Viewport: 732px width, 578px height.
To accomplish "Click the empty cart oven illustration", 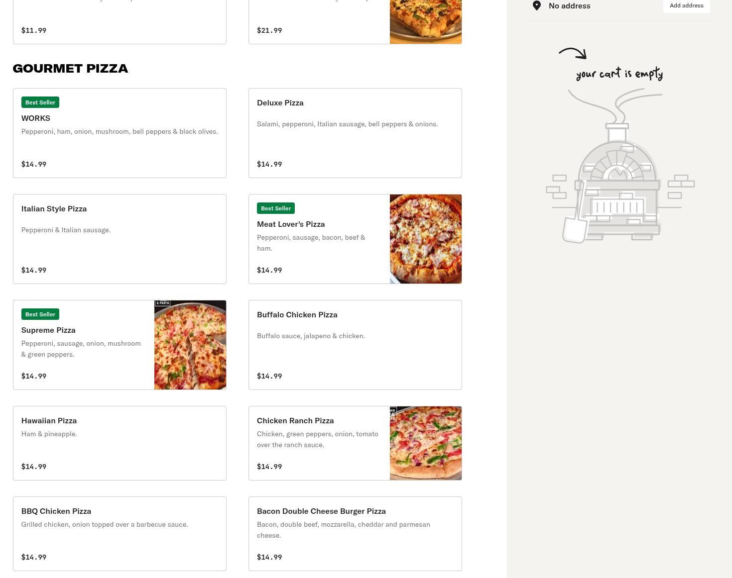I will [x=618, y=189].
